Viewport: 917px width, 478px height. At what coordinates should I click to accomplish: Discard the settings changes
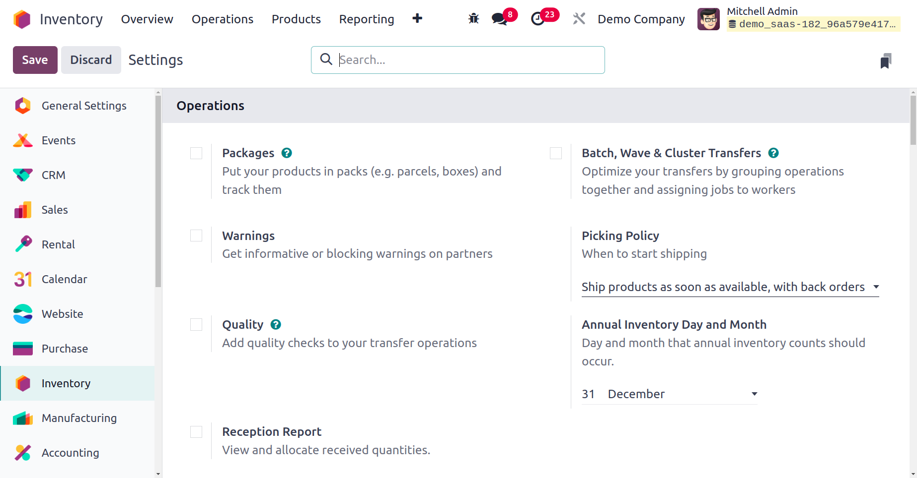(x=91, y=60)
